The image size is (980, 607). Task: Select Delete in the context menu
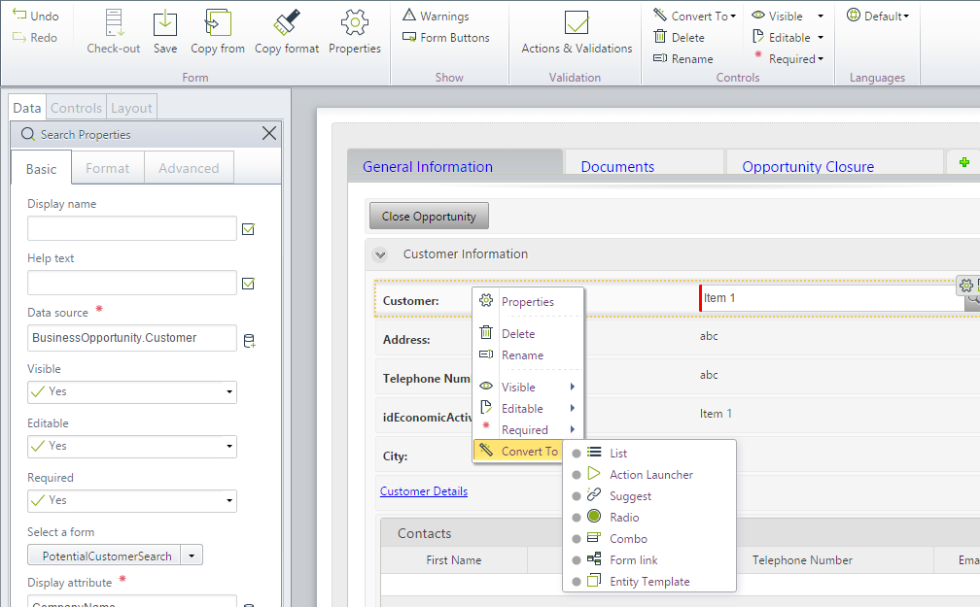click(x=528, y=333)
